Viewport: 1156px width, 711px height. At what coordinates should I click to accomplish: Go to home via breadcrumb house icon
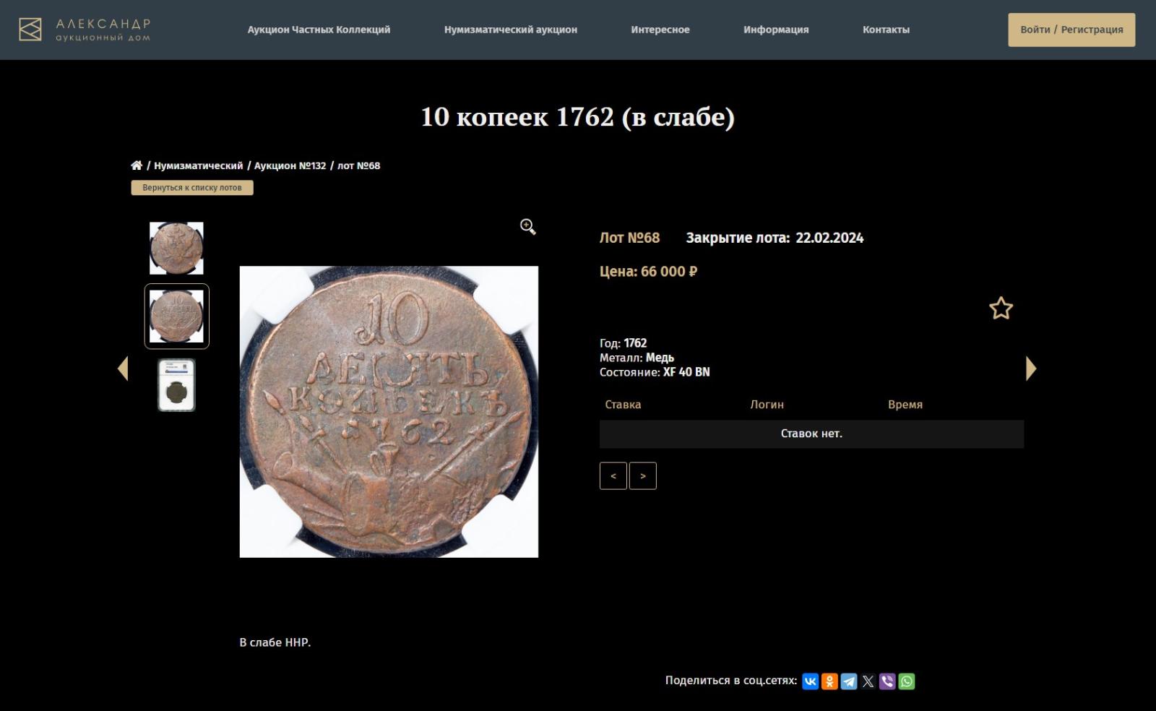pyautogui.click(x=137, y=165)
